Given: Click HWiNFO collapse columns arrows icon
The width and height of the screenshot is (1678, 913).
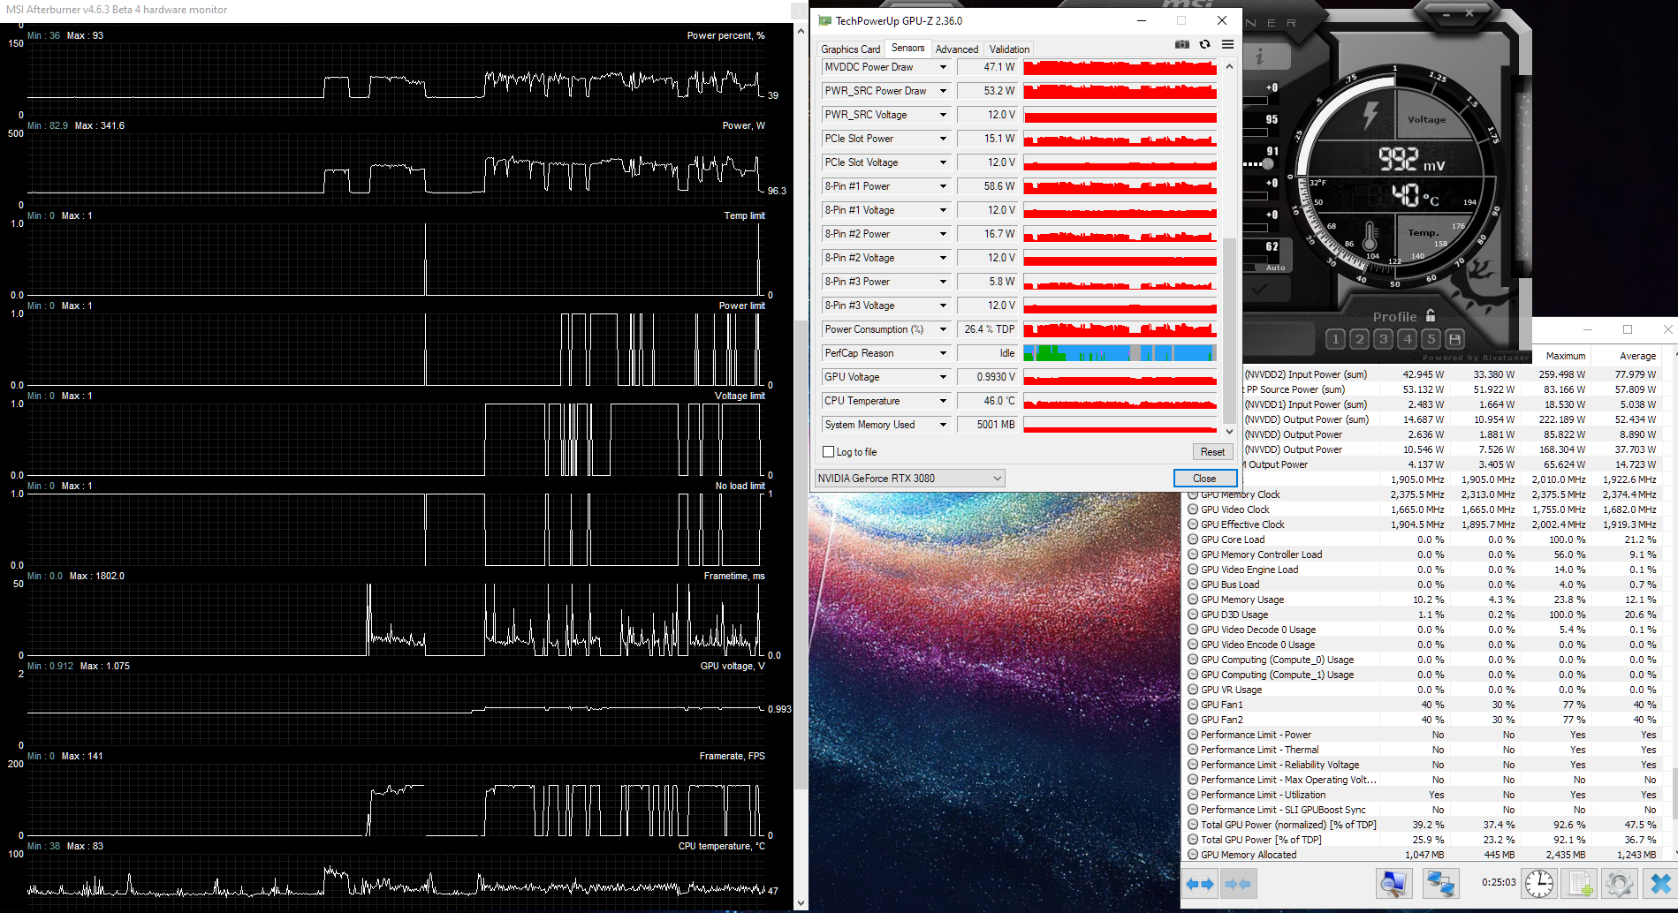Looking at the screenshot, I should coord(1238,884).
